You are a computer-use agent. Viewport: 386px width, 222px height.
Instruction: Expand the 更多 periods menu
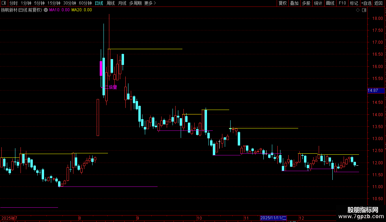coord(150,3)
